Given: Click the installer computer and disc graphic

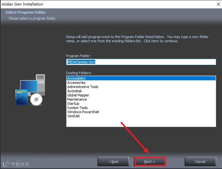Looking at the screenshot, I should pyautogui.click(x=30, y=90).
